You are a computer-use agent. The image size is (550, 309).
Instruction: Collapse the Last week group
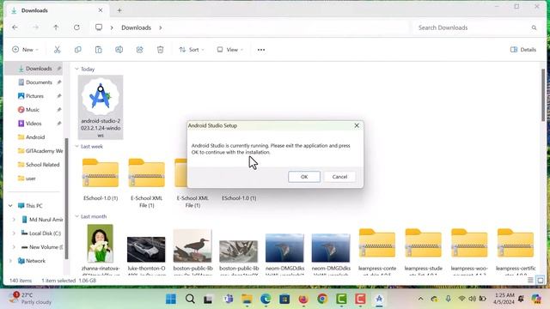[x=76, y=147]
